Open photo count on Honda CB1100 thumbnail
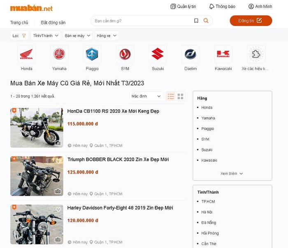288x248 pixels. coord(58,143)
